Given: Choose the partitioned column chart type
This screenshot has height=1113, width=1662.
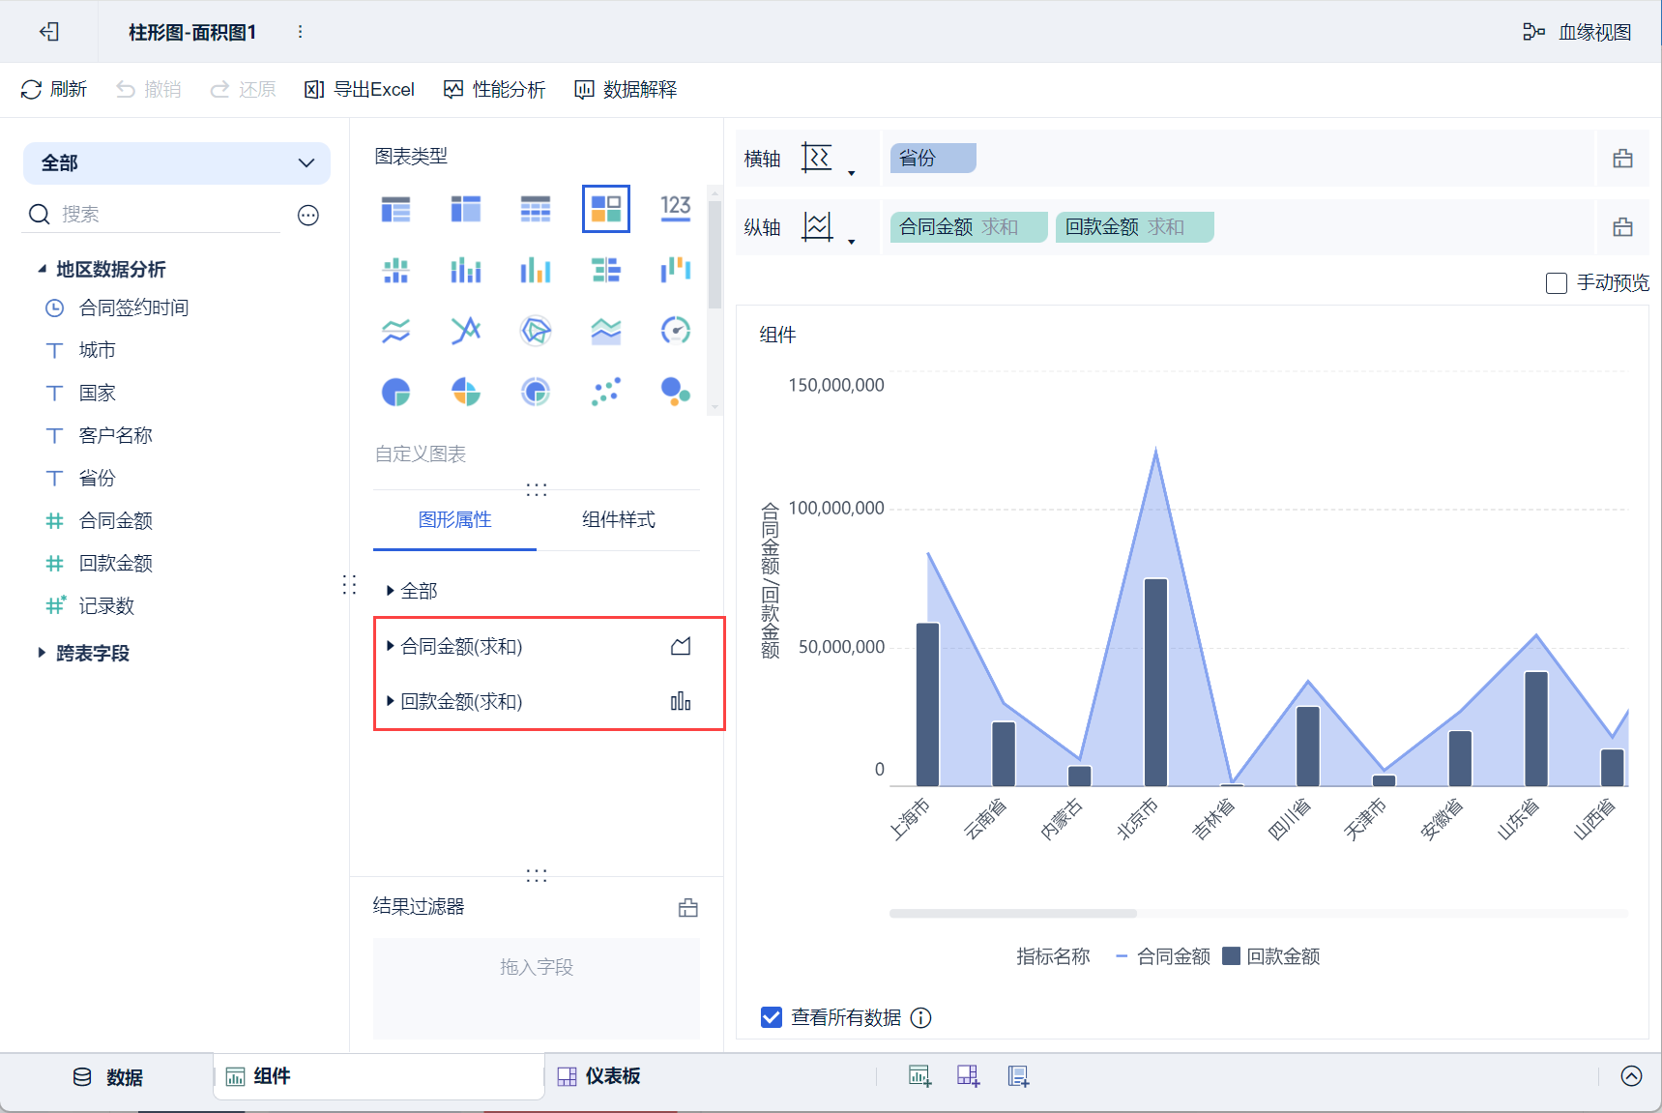Looking at the screenshot, I should pos(395,271).
